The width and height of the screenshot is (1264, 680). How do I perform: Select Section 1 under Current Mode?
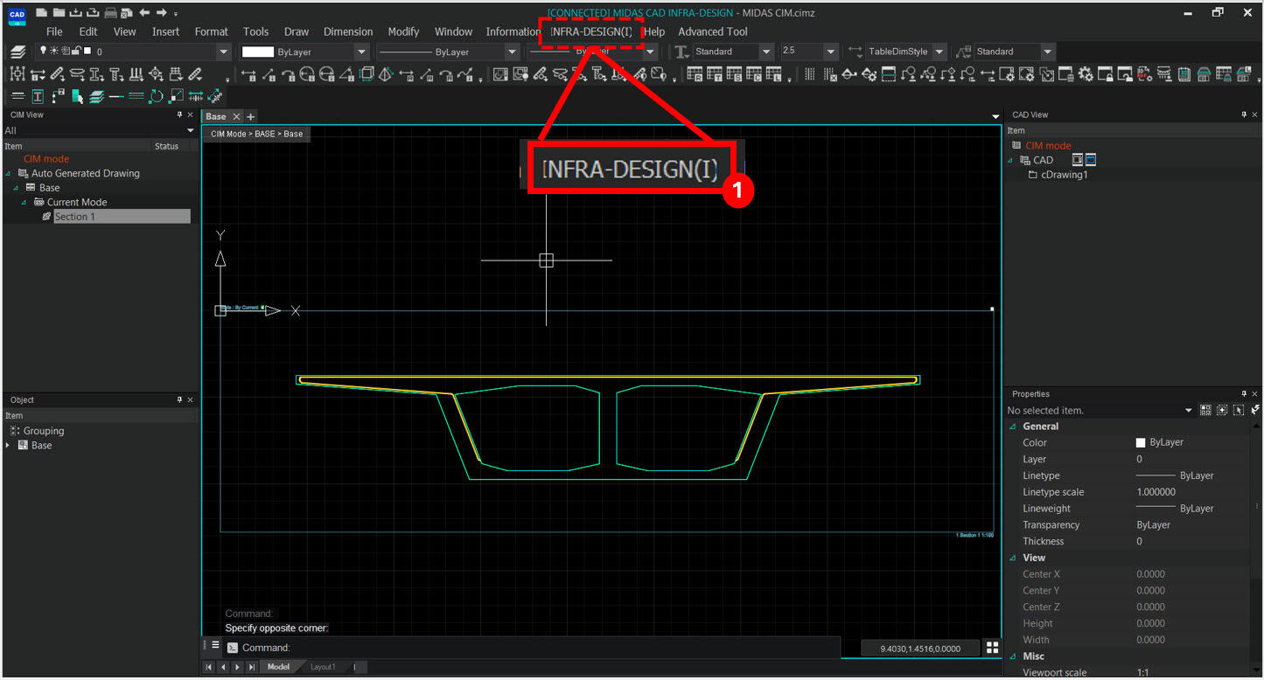(78, 216)
